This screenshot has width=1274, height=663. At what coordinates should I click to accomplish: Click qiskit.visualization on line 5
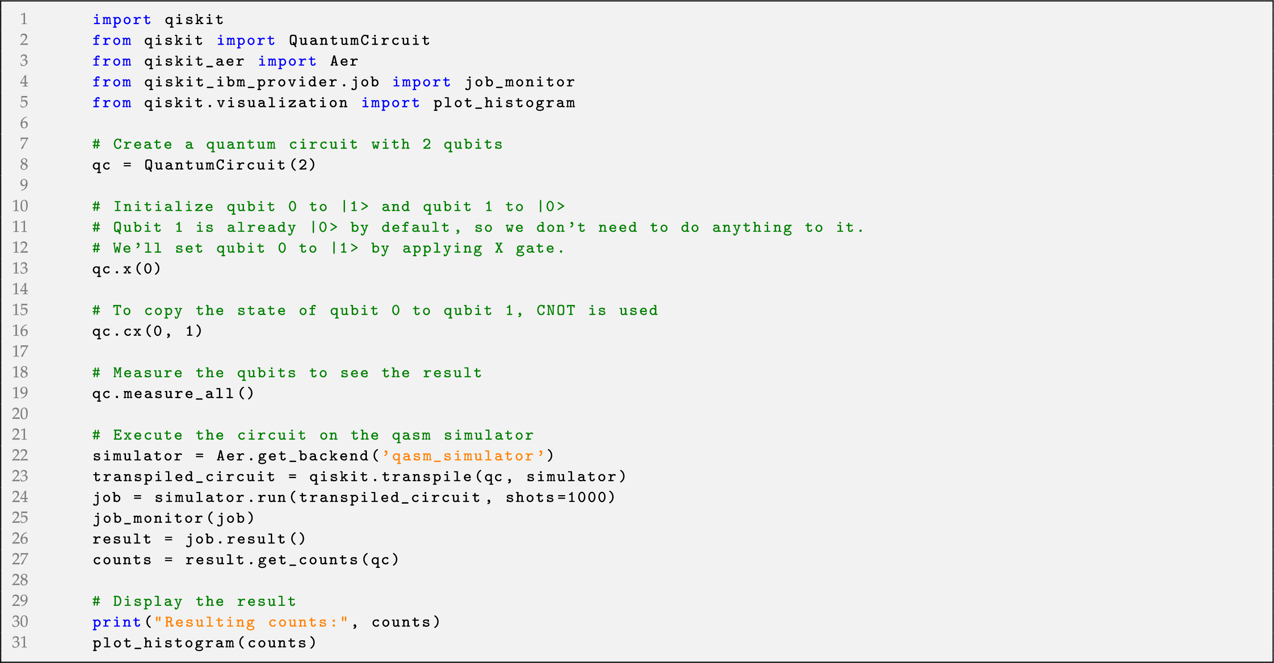(x=246, y=102)
